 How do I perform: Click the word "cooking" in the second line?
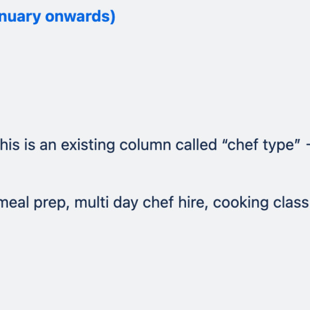click(x=241, y=203)
